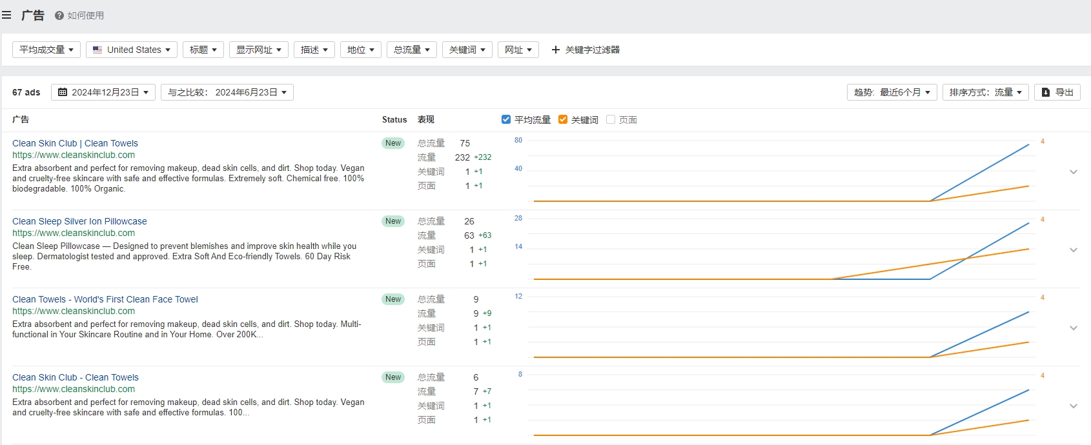The image size is (1091, 445).
Task: Open the 标题 filter dropdown
Action: click(203, 50)
